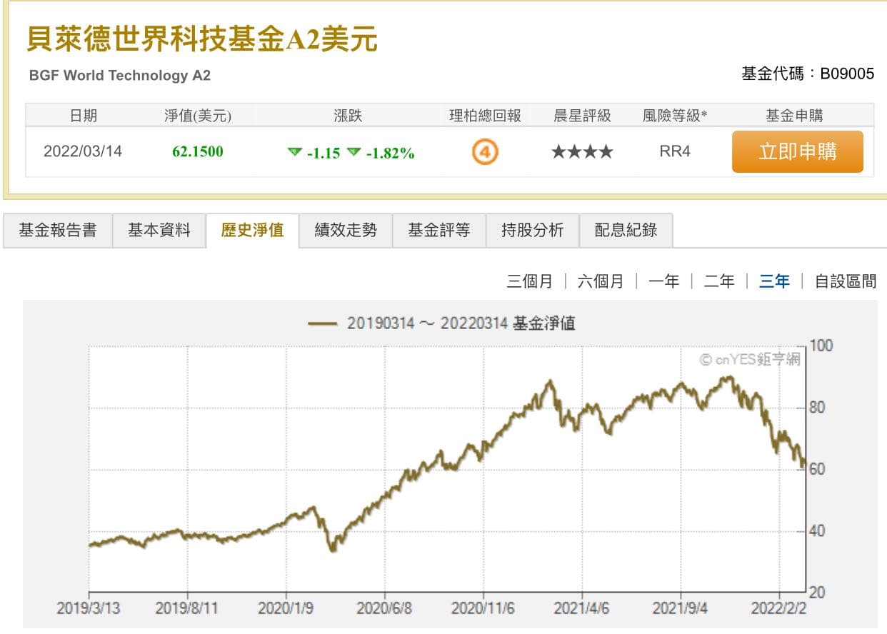Select the 二年 time range
The width and height of the screenshot is (887, 634).
click(x=718, y=281)
